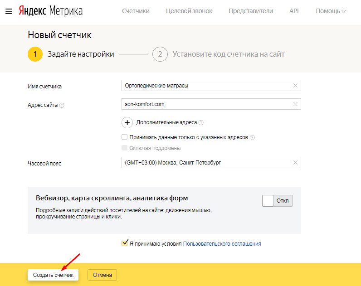
Task: Uncheck the user agreement checkbox
Action: [125, 243]
